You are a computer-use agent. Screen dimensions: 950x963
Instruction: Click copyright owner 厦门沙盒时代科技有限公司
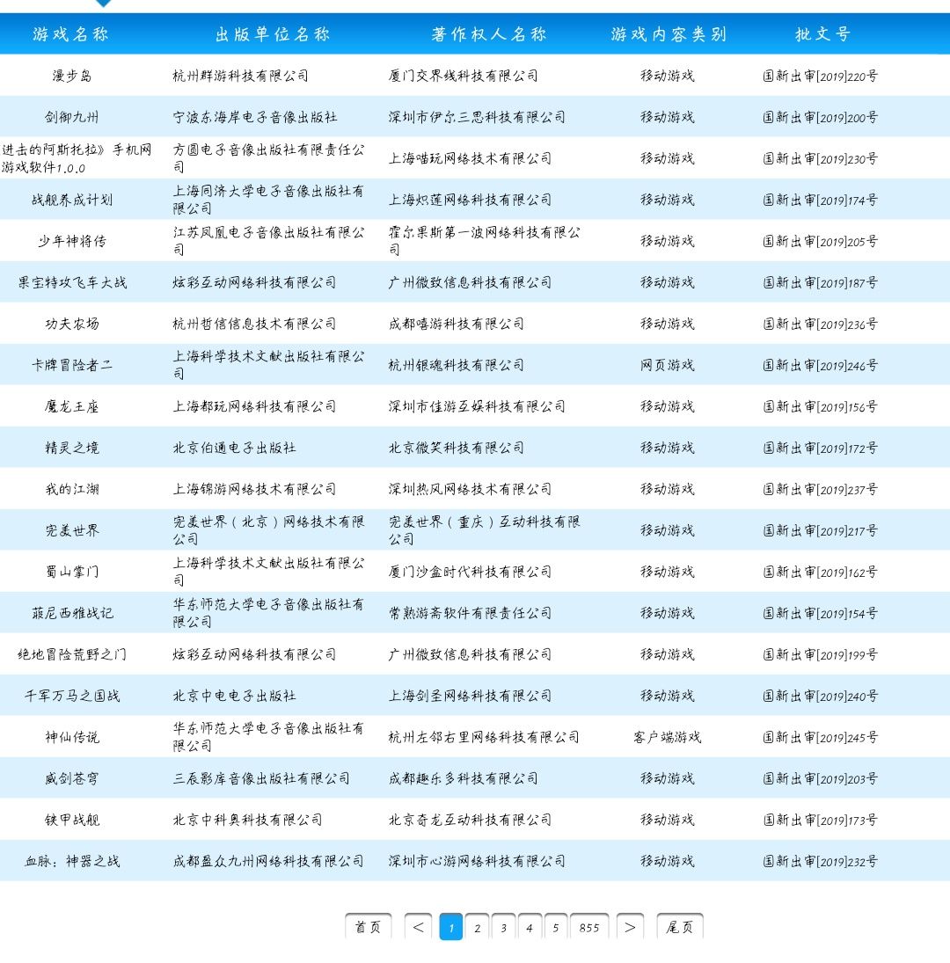pyautogui.click(x=470, y=572)
